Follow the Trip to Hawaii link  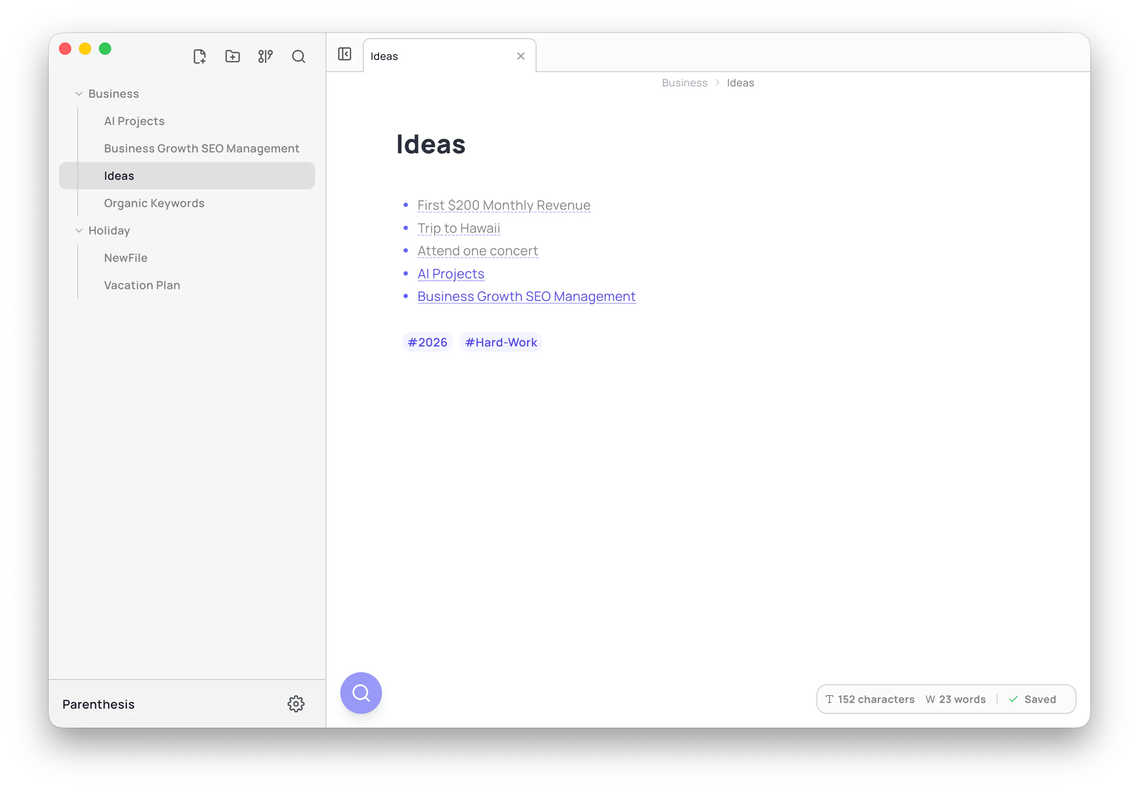point(458,228)
